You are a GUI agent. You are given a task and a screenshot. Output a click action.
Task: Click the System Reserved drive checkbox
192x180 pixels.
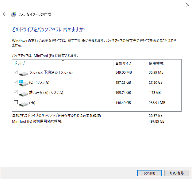16,72
